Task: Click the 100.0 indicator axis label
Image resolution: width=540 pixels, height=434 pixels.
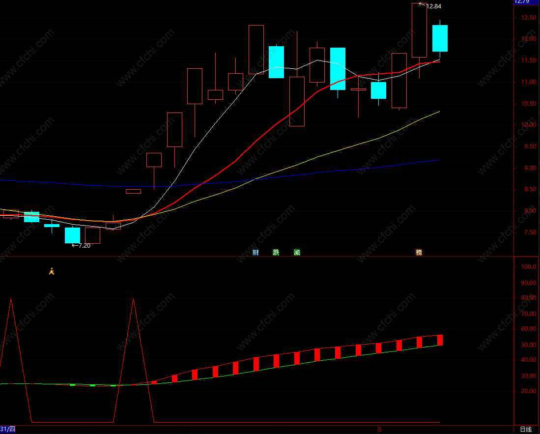Action: coord(529,266)
